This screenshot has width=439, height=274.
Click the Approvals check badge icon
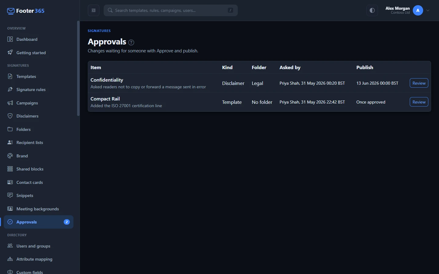(10, 222)
